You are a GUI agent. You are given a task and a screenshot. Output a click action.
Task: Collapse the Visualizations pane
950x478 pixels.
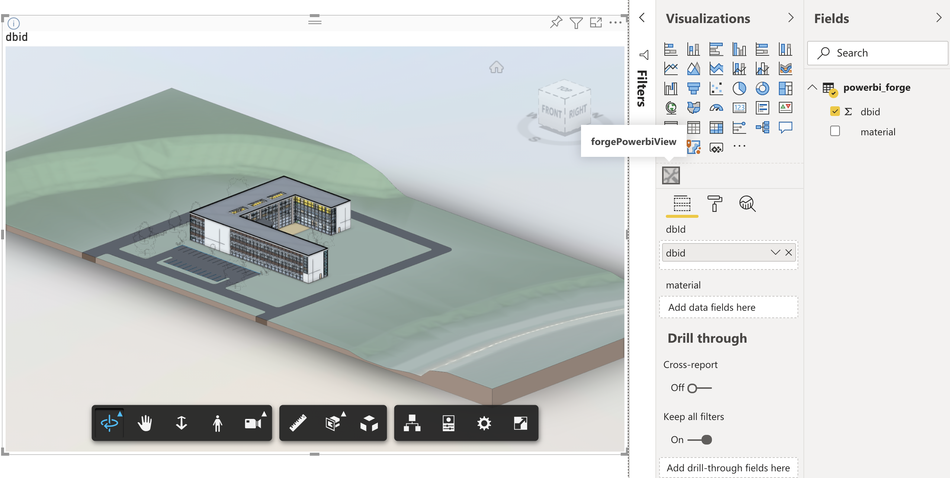(791, 18)
